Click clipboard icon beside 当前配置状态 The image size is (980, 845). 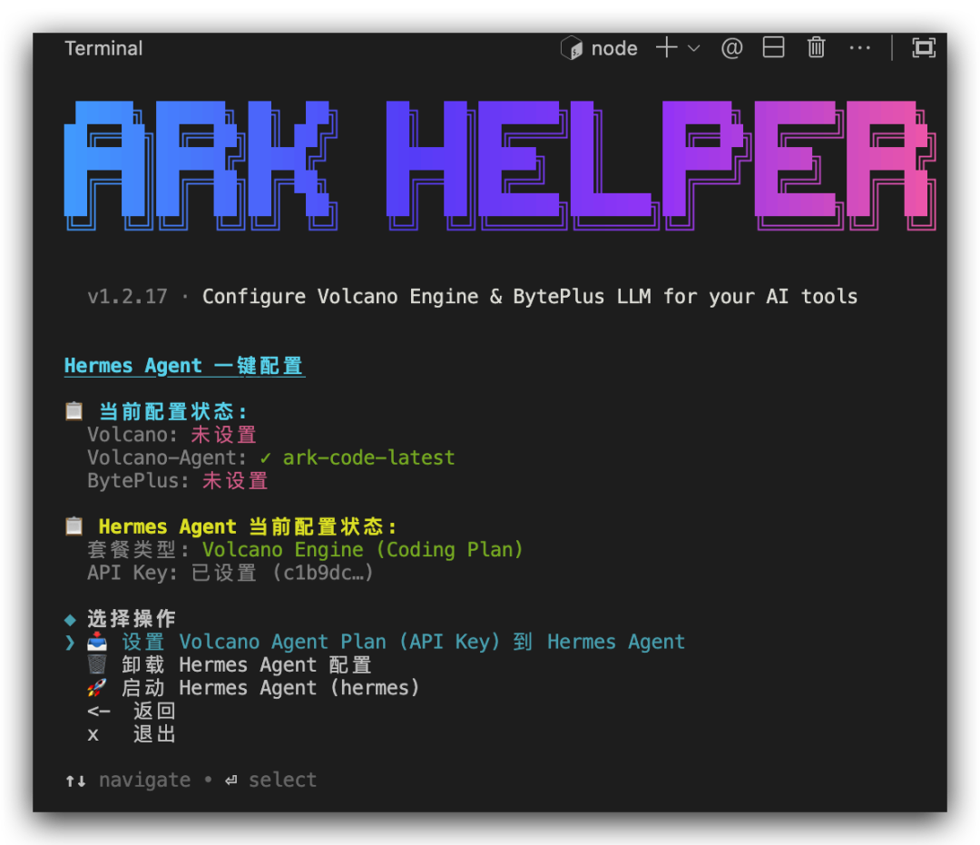(x=74, y=411)
